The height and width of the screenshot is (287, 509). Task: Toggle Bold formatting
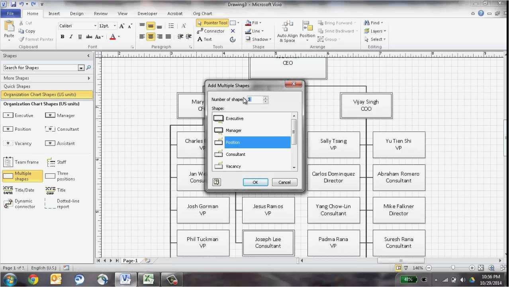coord(63,37)
